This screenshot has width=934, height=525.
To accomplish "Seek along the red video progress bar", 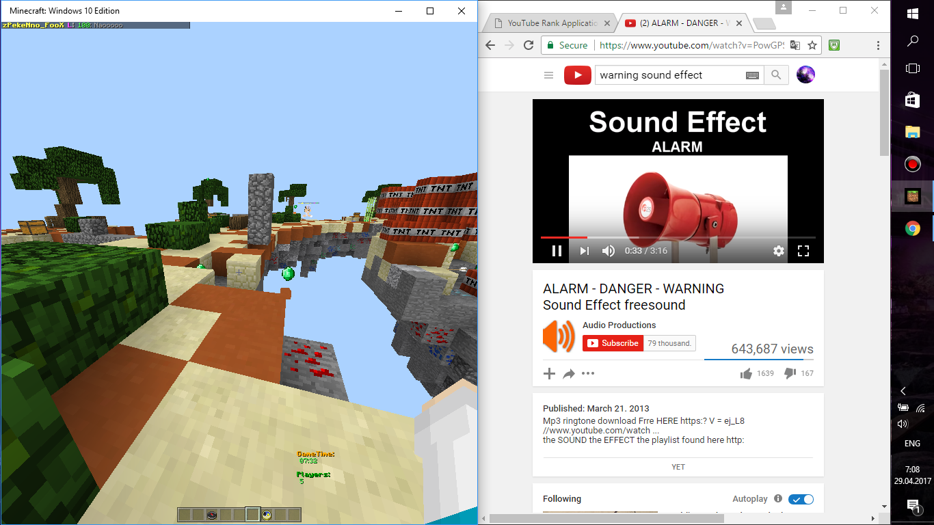I will pos(678,237).
